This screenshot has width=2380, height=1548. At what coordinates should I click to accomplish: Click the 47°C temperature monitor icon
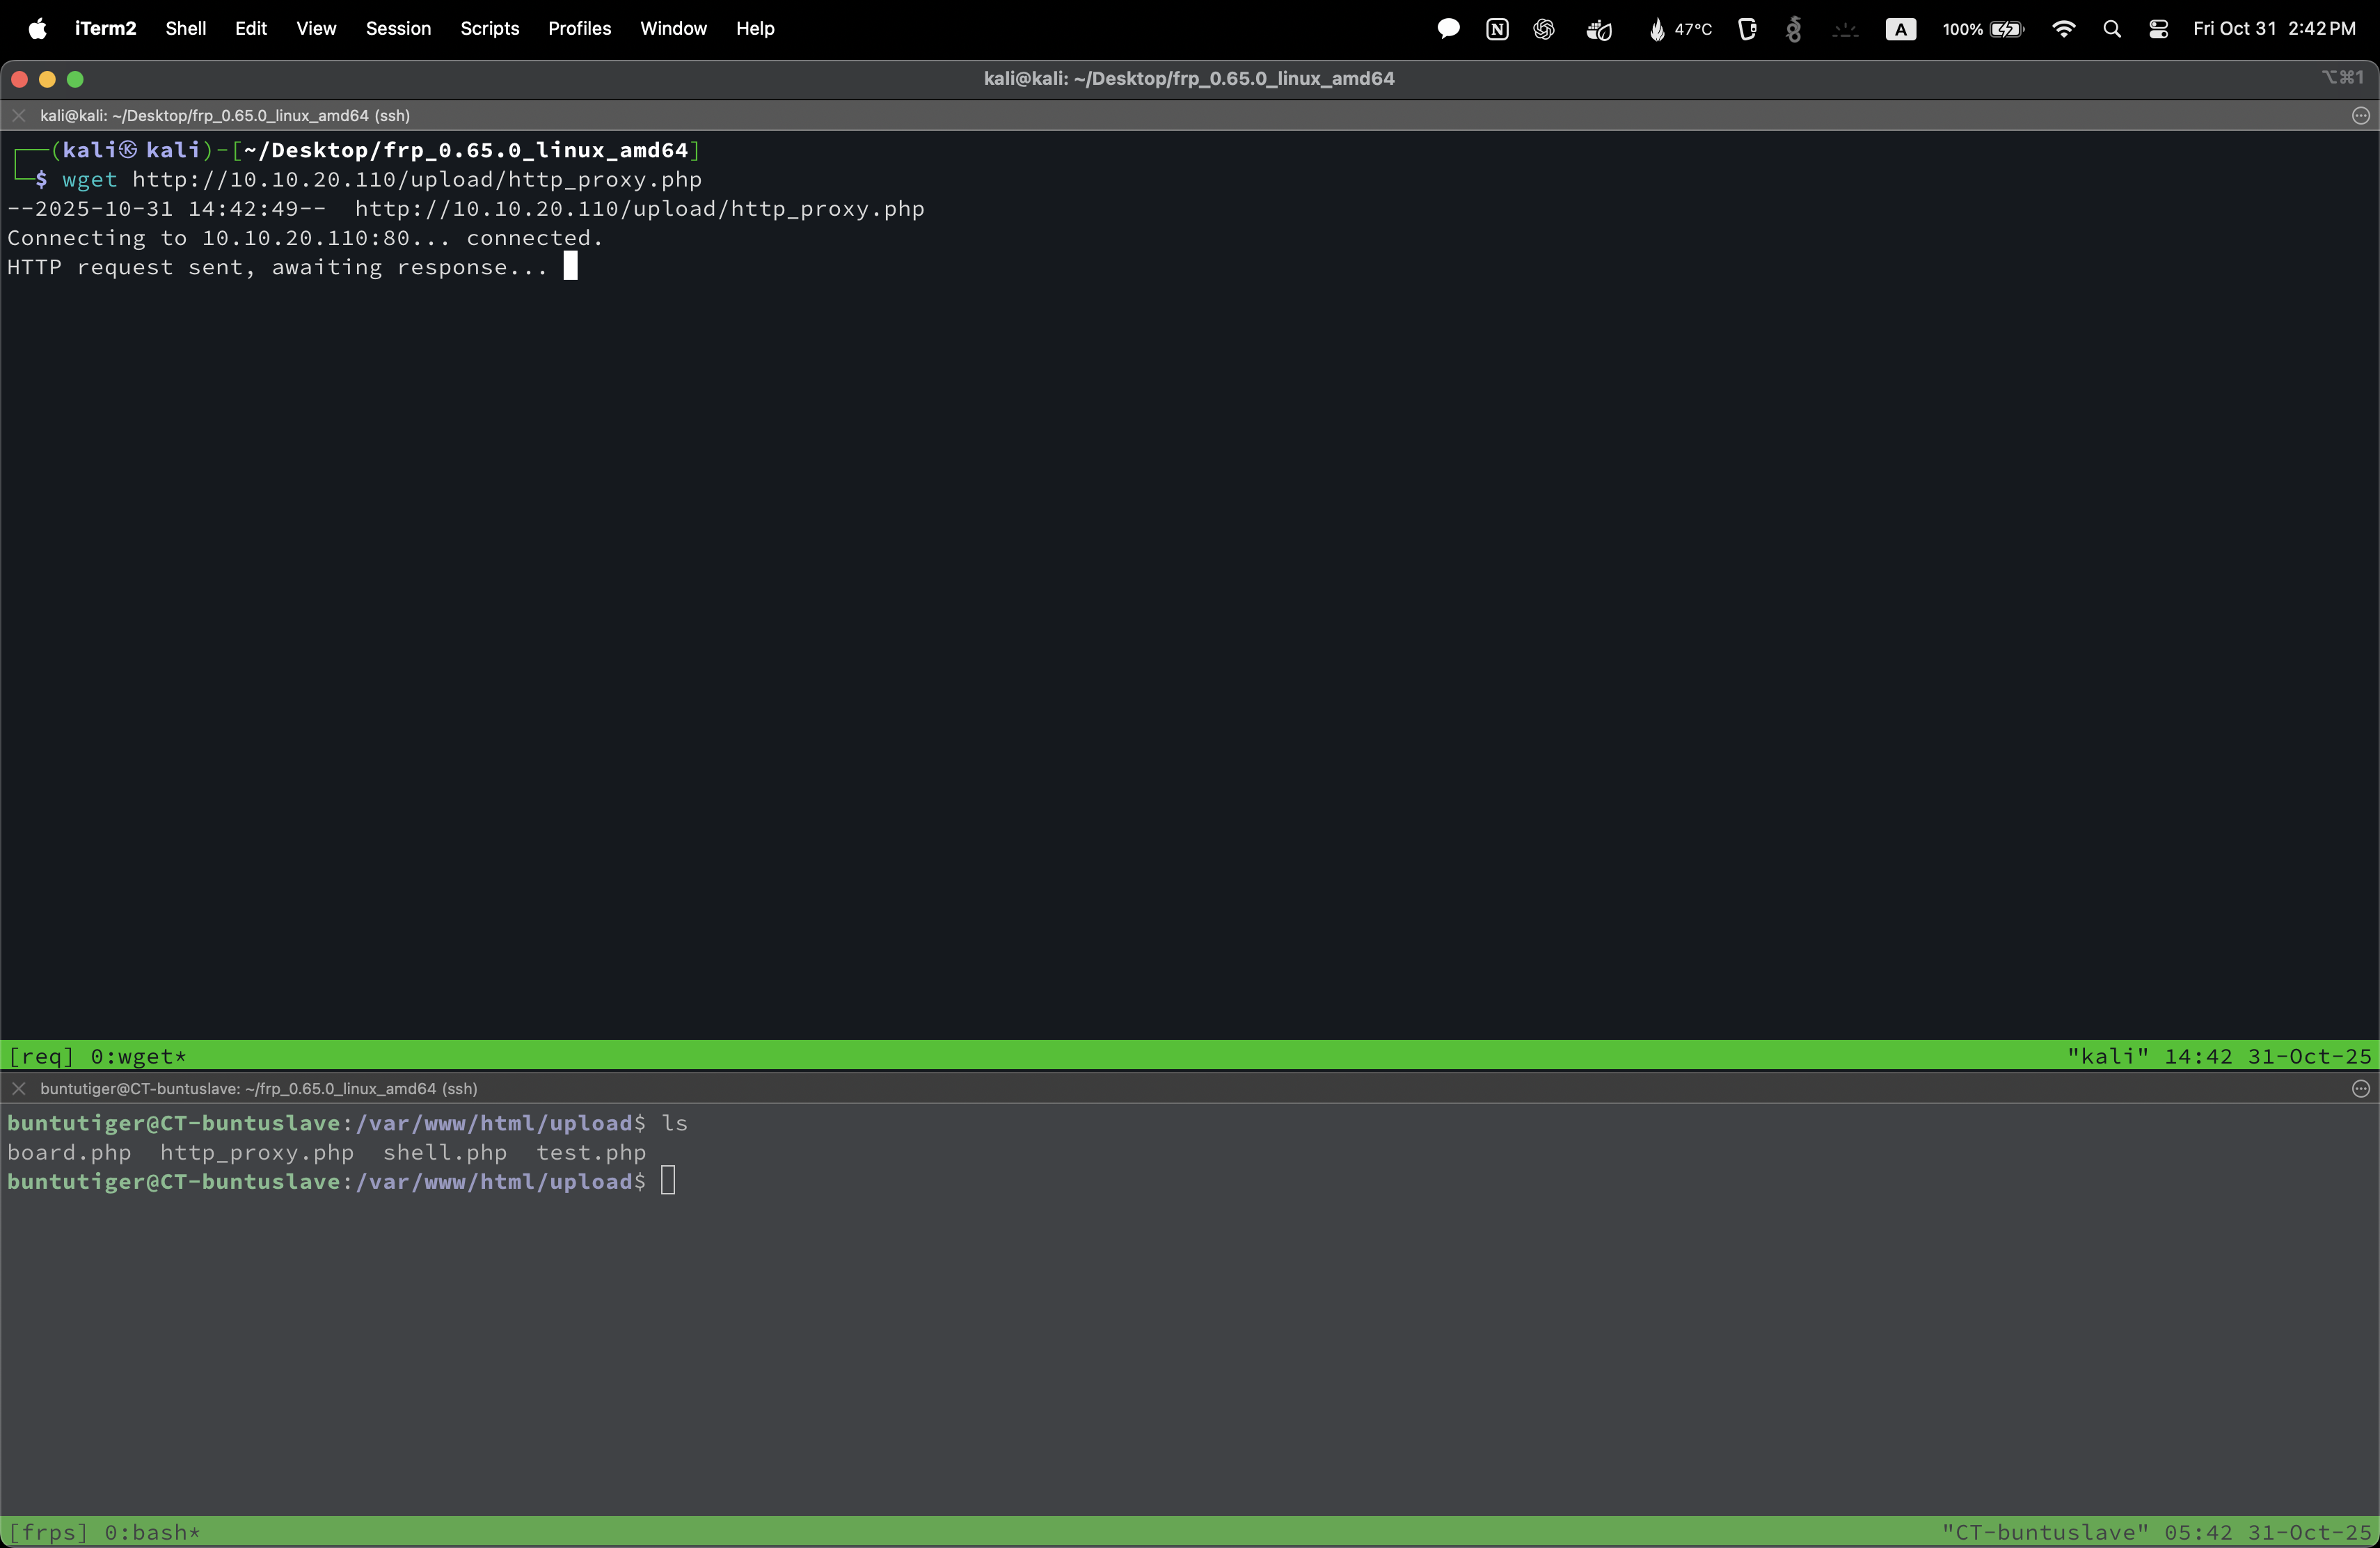point(1680,29)
